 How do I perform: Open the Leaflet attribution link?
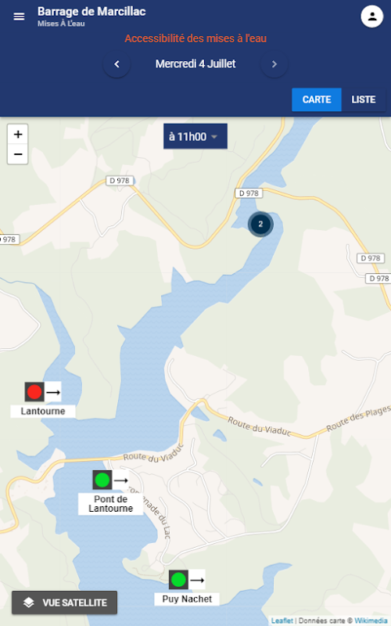pyautogui.click(x=282, y=621)
